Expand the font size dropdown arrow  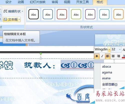coord(120,49)
